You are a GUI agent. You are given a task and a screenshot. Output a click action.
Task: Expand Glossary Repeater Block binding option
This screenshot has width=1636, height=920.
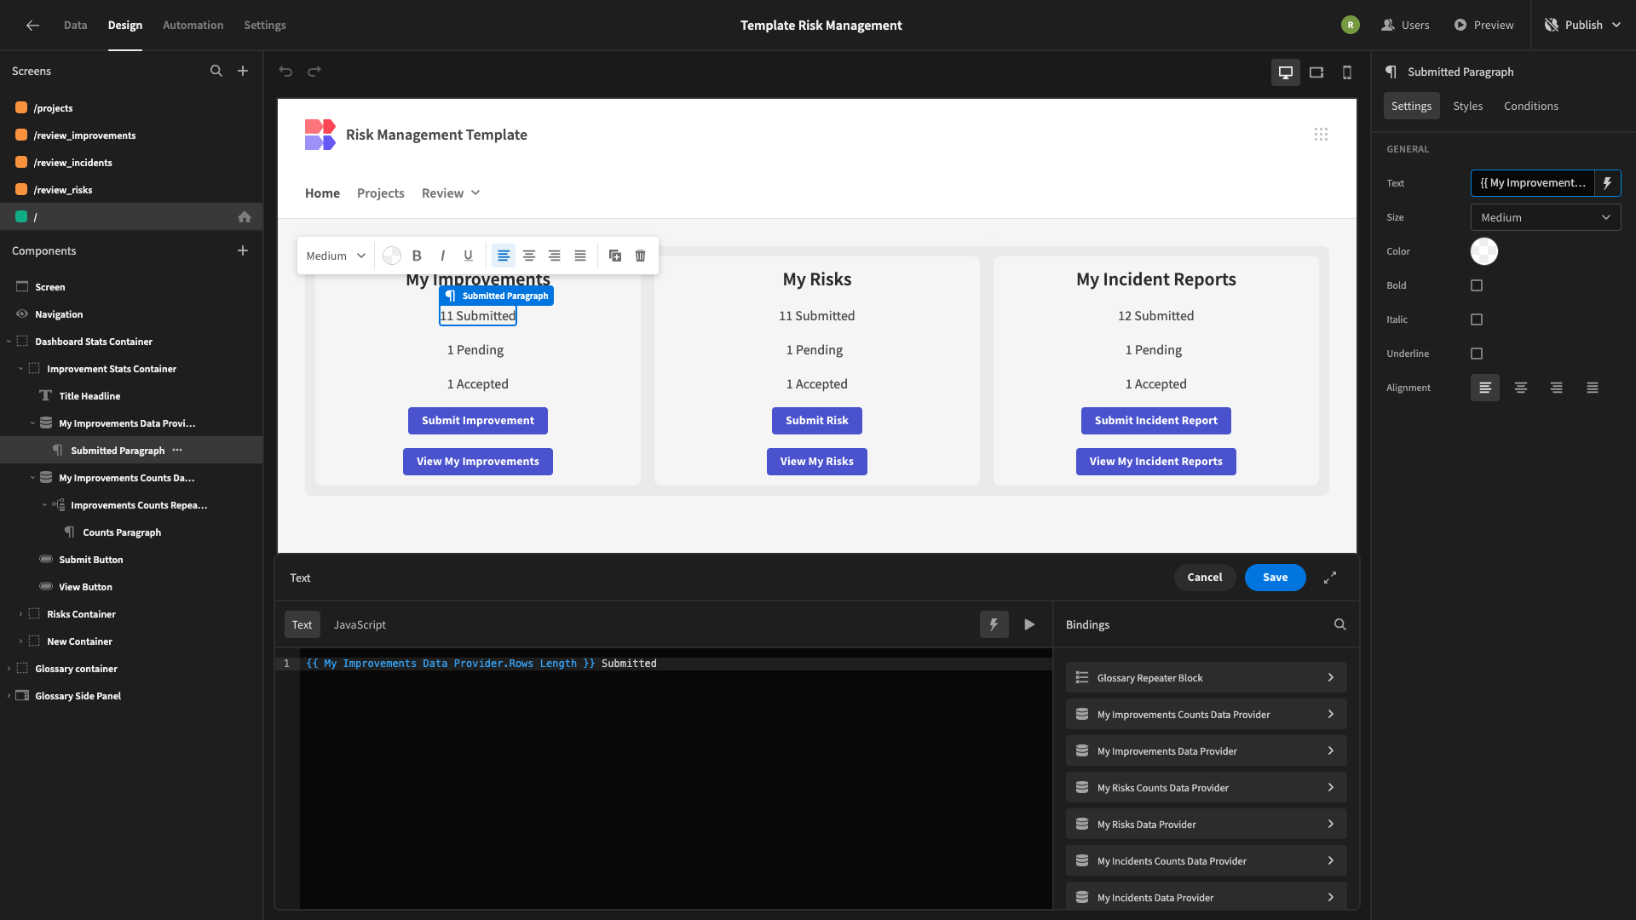(x=1329, y=677)
